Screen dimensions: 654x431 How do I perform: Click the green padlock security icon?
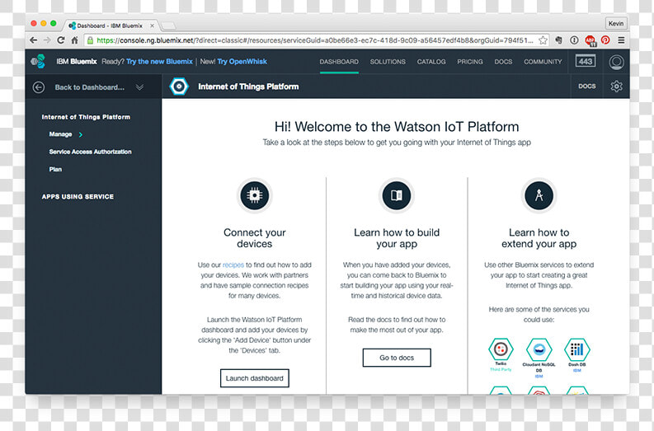pyautogui.click(x=90, y=40)
